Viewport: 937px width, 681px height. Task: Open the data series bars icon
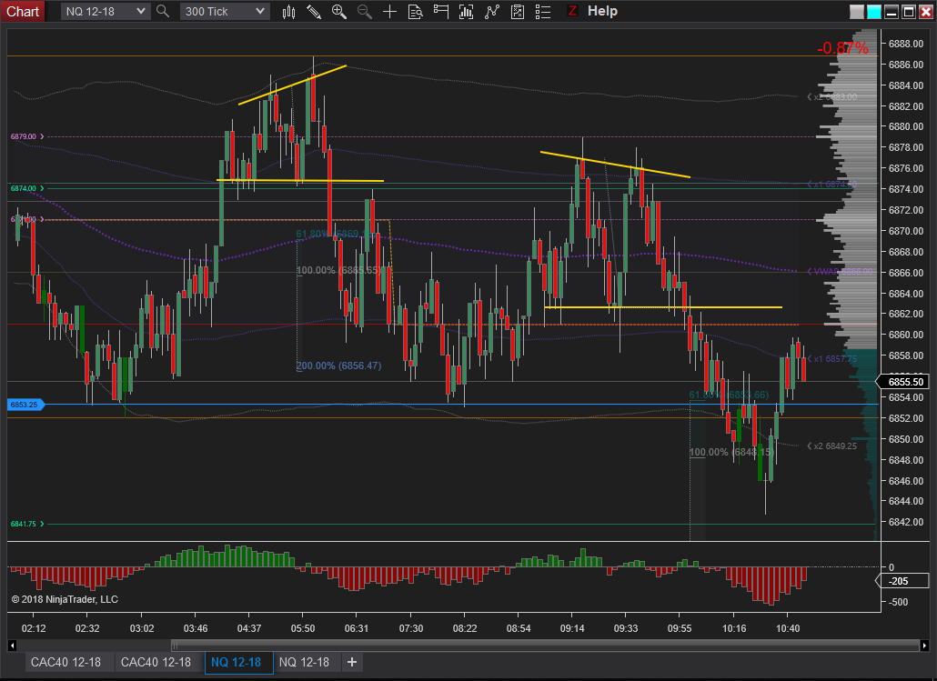click(466, 11)
